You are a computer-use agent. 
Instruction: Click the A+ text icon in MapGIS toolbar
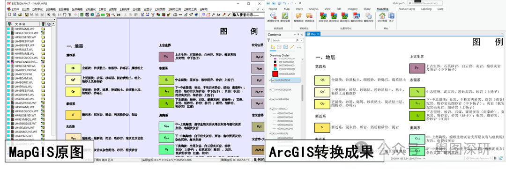coord(218,15)
